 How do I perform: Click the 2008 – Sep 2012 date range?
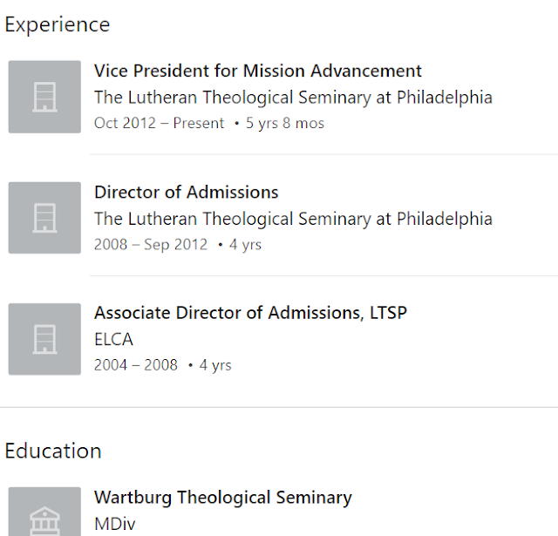(x=150, y=245)
